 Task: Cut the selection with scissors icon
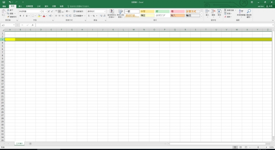tap(10, 10)
